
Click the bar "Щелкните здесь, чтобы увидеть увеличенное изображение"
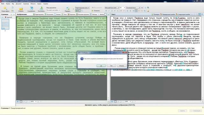click(x=110, y=105)
